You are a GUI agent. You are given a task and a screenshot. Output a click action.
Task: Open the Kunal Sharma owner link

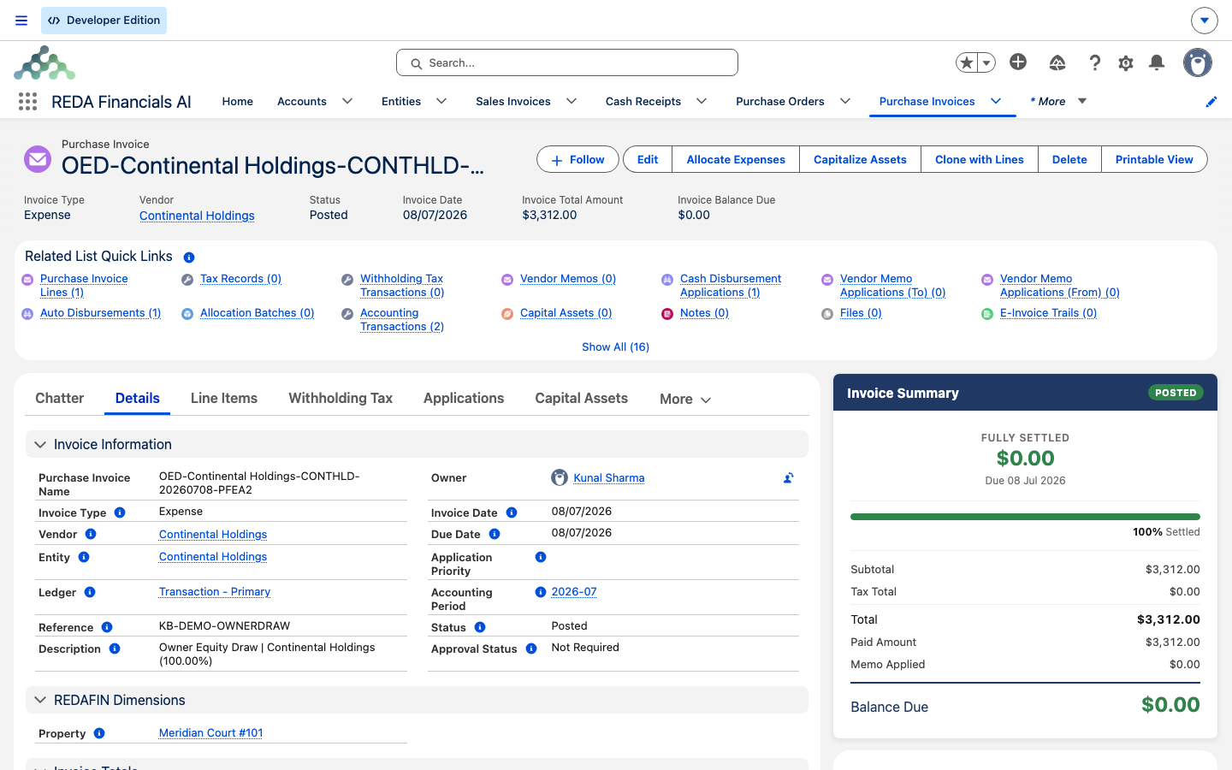(x=609, y=478)
